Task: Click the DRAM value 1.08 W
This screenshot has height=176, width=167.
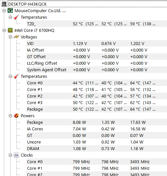Action: pyautogui.click(x=79, y=149)
